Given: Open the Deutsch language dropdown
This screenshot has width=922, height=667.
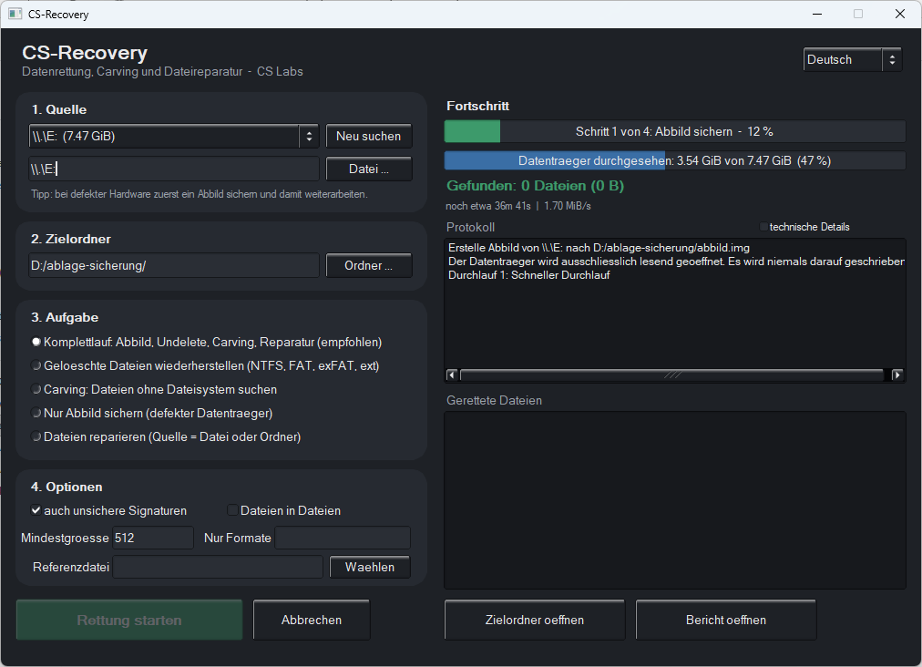Looking at the screenshot, I should coord(853,59).
